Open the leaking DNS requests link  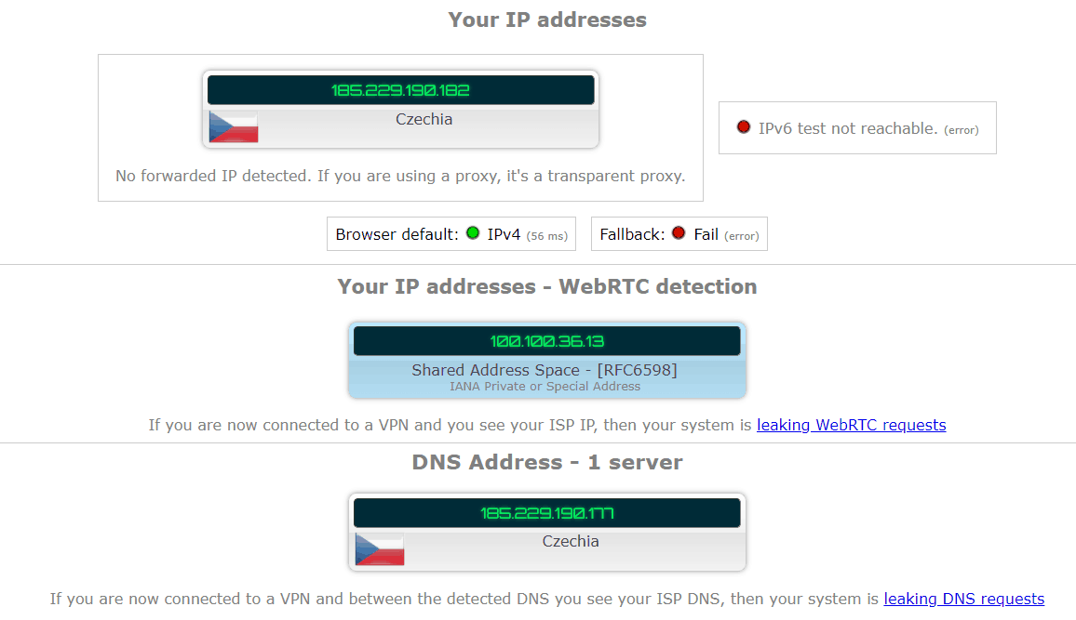coord(964,600)
